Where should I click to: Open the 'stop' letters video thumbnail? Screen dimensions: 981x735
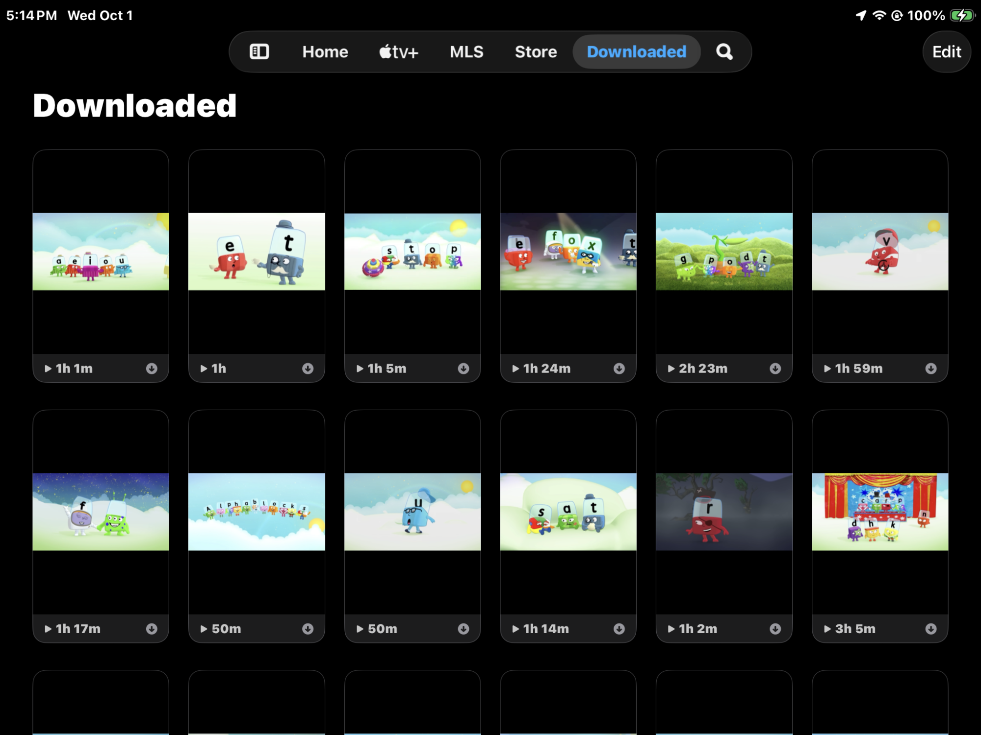tap(412, 251)
